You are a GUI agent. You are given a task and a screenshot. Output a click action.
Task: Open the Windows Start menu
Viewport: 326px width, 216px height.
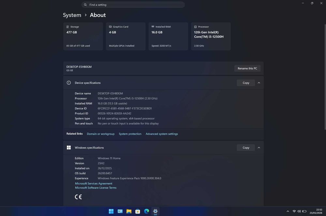[x=111, y=211]
